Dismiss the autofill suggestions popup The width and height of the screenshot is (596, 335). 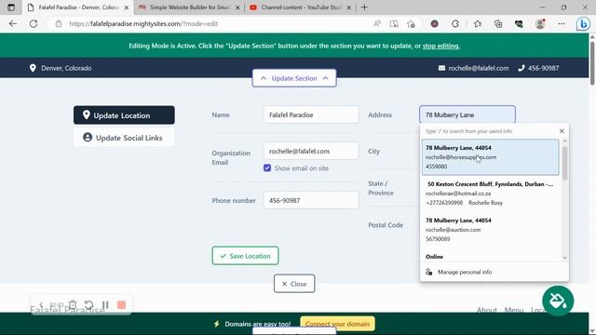coord(562,131)
